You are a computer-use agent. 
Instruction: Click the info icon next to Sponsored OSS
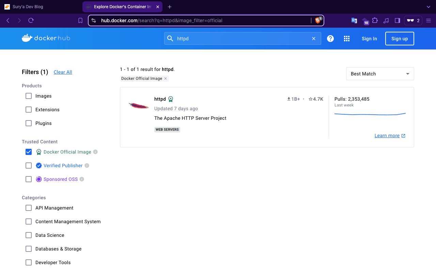click(82, 179)
